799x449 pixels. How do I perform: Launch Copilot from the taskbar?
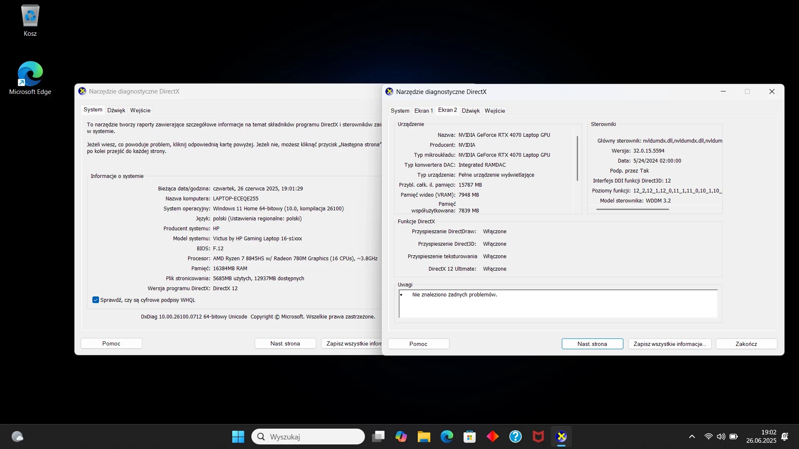pyautogui.click(x=401, y=437)
